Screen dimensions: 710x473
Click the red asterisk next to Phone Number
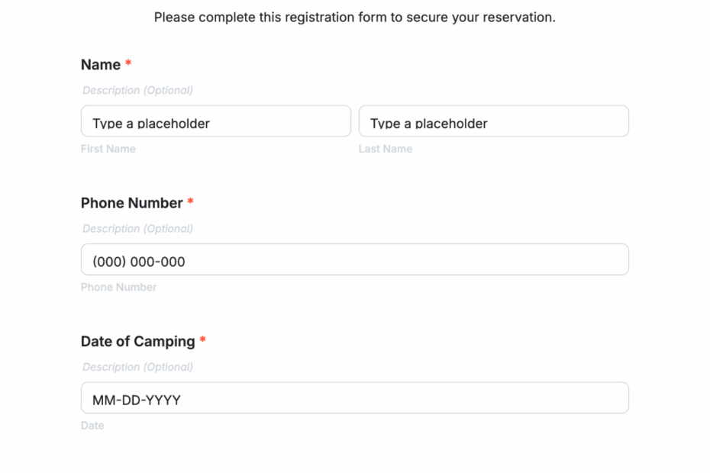(x=189, y=202)
